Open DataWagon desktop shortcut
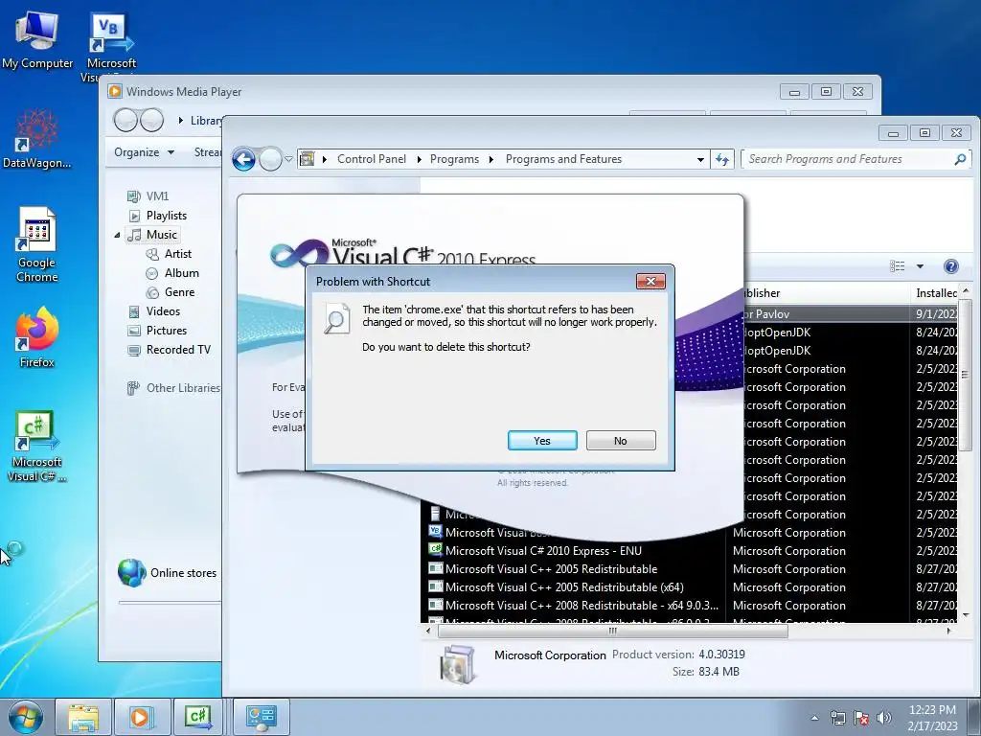Image resolution: width=981 pixels, height=736 pixels. 37,140
